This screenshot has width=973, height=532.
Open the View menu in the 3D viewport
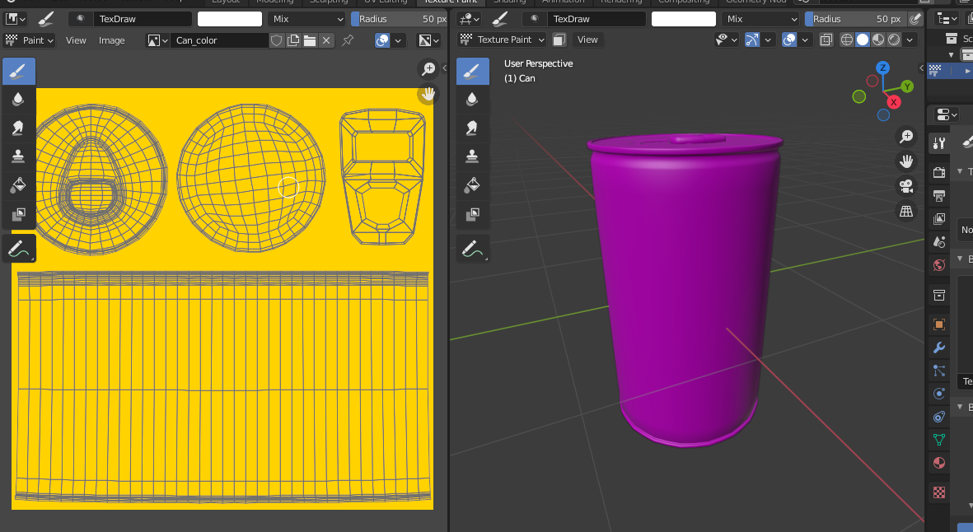pyautogui.click(x=587, y=40)
